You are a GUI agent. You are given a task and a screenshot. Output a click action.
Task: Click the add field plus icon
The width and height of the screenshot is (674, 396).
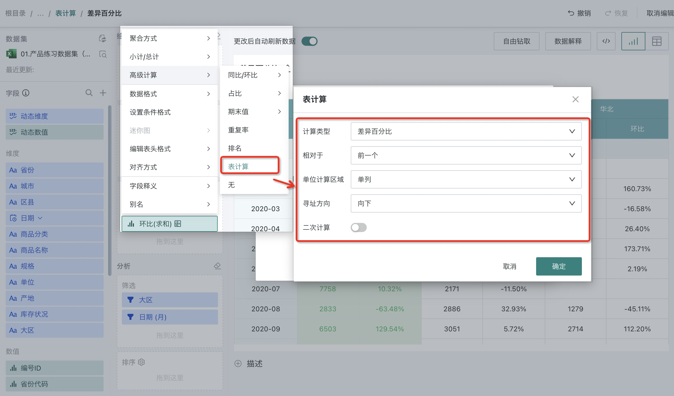coord(103,93)
